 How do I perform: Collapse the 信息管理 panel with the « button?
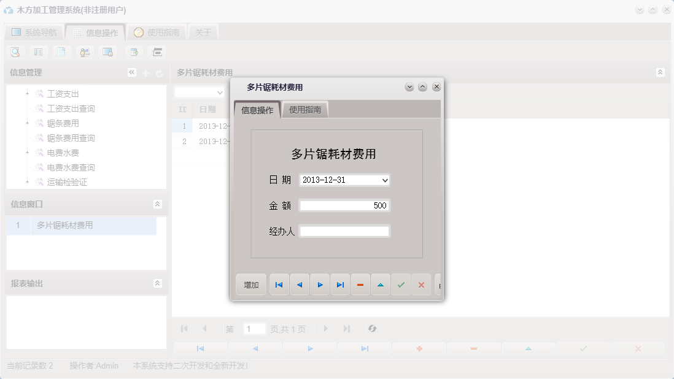click(131, 72)
